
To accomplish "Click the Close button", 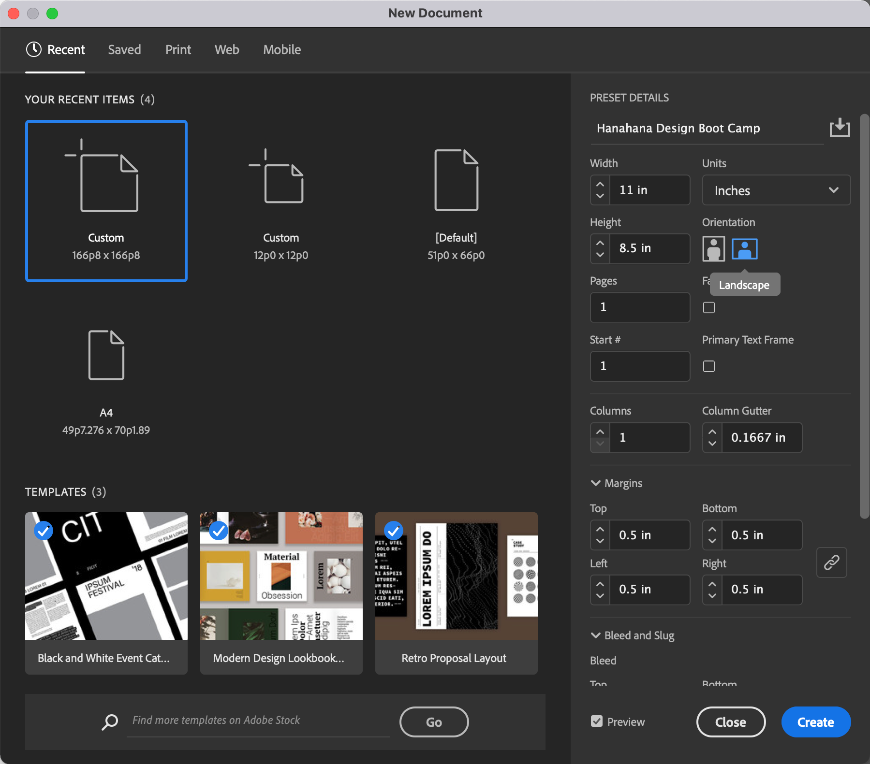I will pyautogui.click(x=731, y=722).
